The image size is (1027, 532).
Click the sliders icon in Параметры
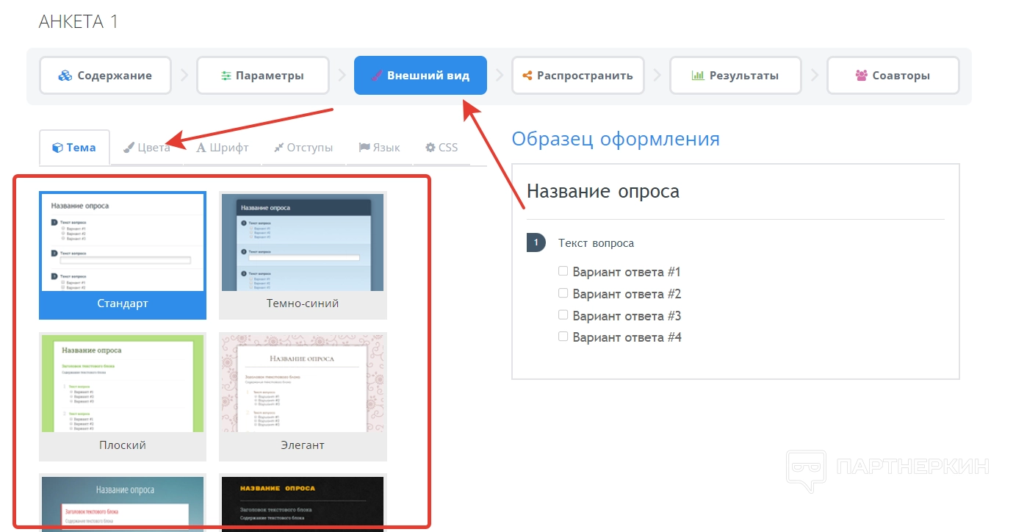[226, 76]
